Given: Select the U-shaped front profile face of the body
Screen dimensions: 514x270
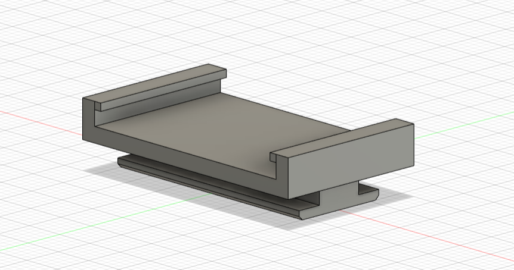Looking at the screenshot, I should point(187,157).
